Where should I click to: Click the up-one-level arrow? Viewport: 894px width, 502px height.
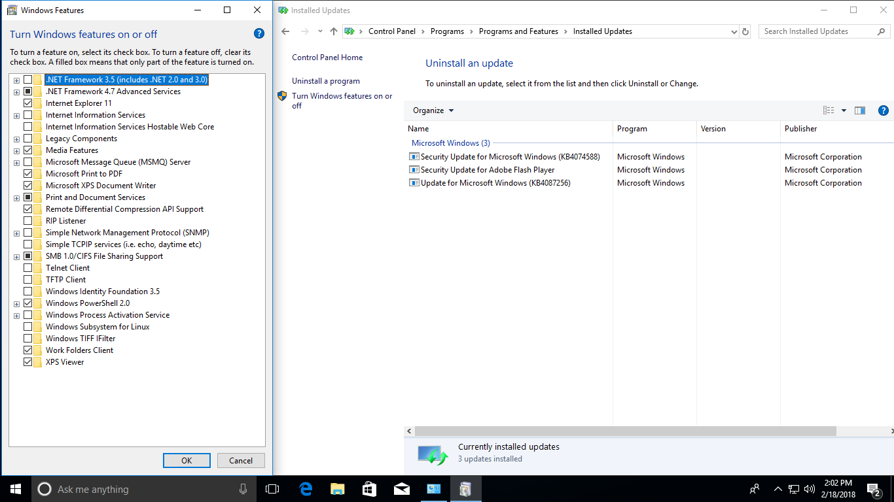pyautogui.click(x=334, y=31)
